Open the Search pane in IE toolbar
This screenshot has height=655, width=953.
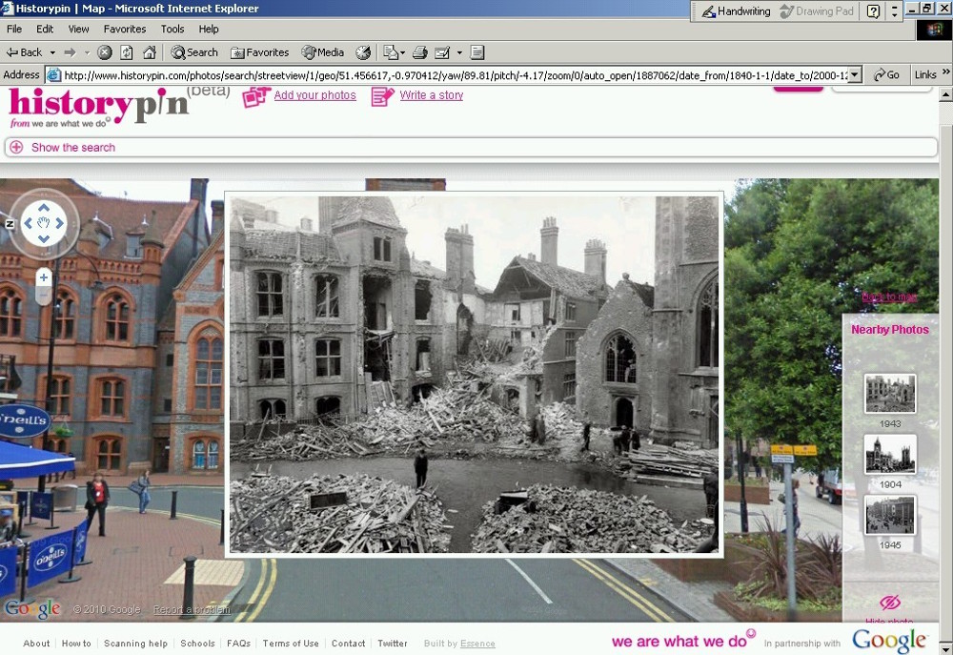[194, 52]
